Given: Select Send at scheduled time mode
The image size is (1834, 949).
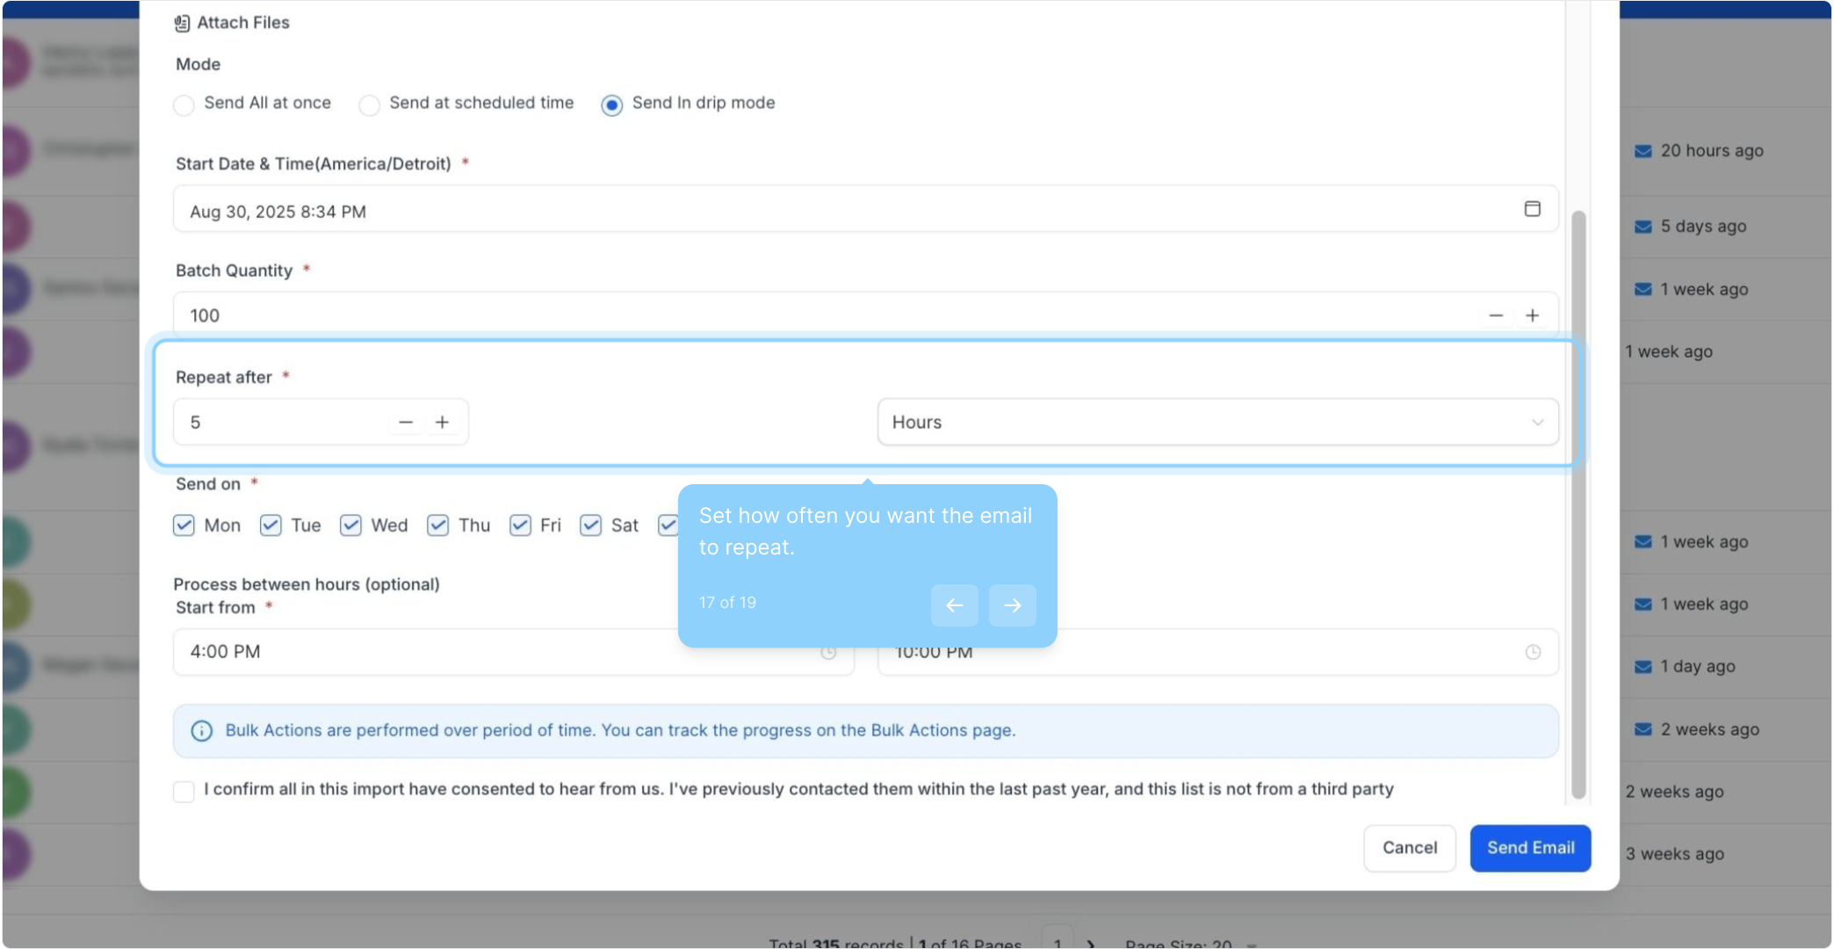Looking at the screenshot, I should click(x=370, y=105).
